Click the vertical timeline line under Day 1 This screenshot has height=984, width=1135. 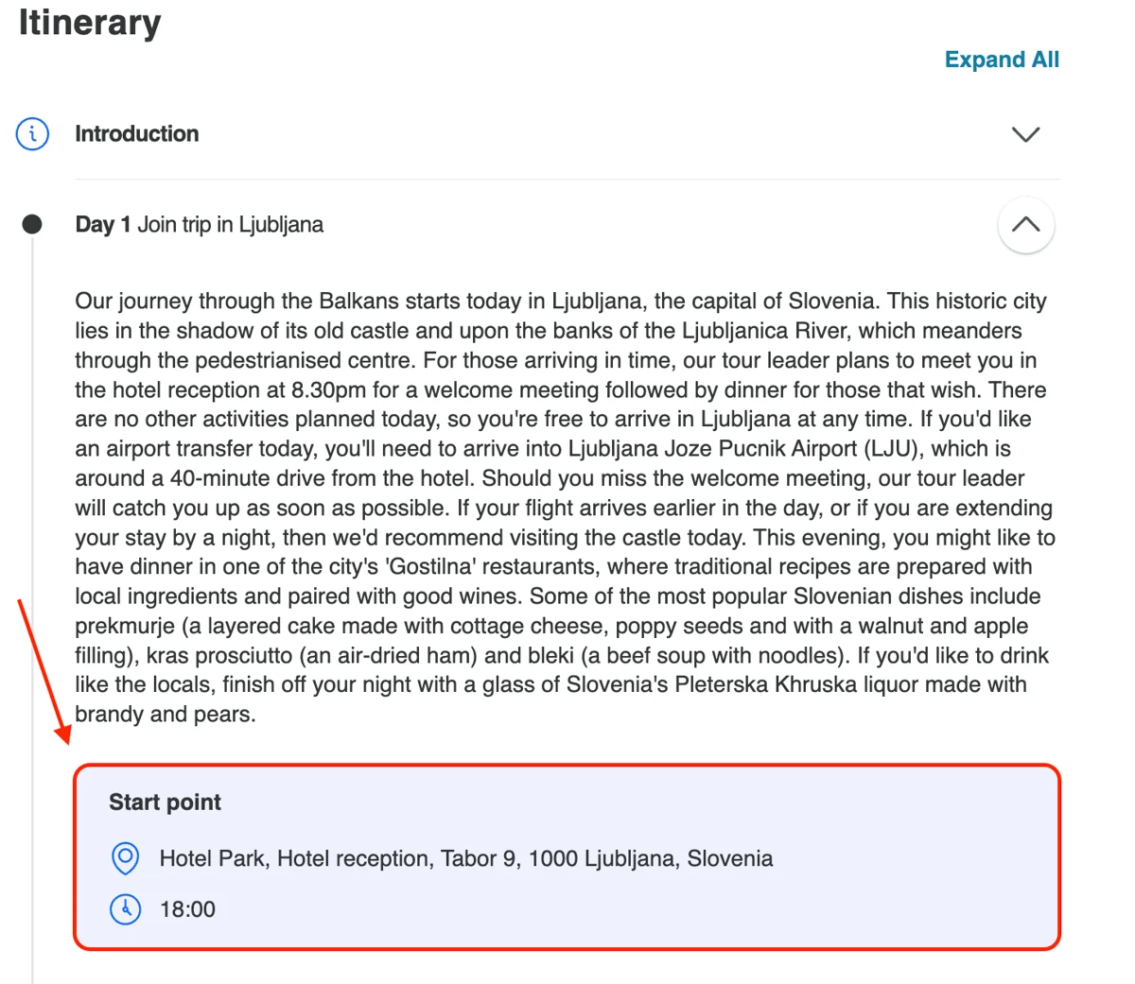(32, 605)
